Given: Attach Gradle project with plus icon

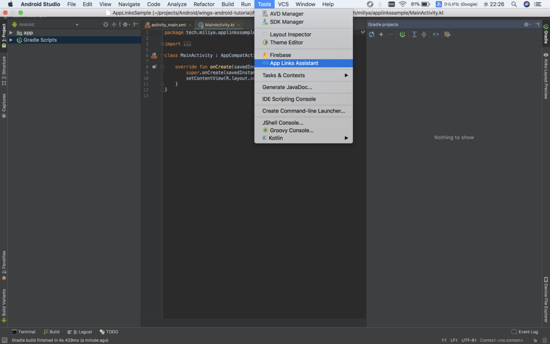Looking at the screenshot, I should (381, 34).
